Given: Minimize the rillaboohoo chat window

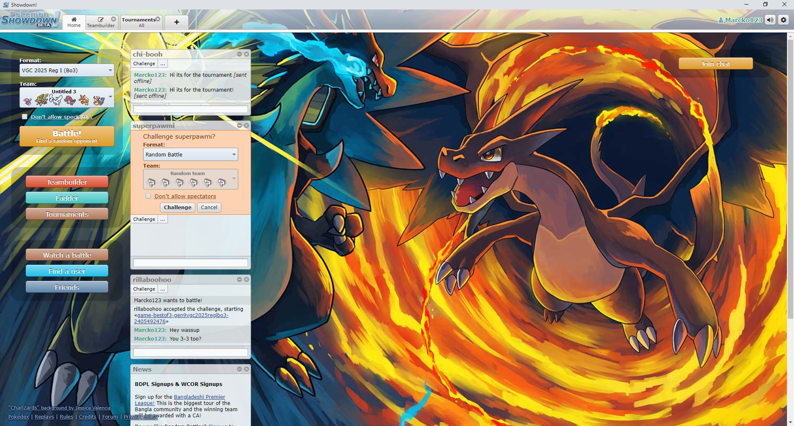Looking at the screenshot, I should tap(239, 279).
